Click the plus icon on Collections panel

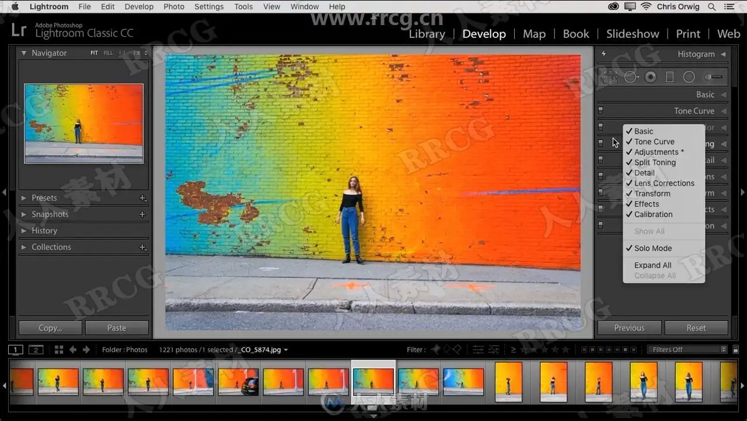[x=142, y=247]
